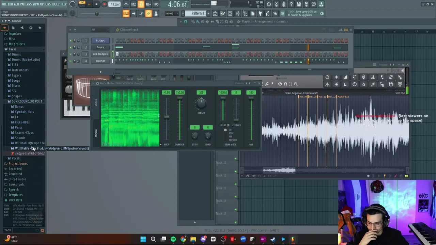Click the record button in transport
Image resolution: width=436 pixels, height=245 pixels.
click(x=104, y=4)
